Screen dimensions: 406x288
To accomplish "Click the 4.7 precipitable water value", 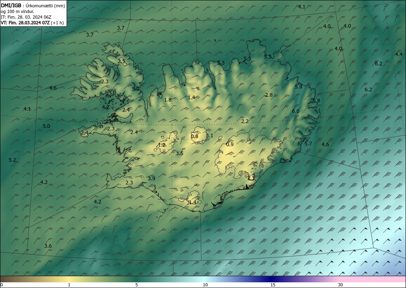I will 106,107.
